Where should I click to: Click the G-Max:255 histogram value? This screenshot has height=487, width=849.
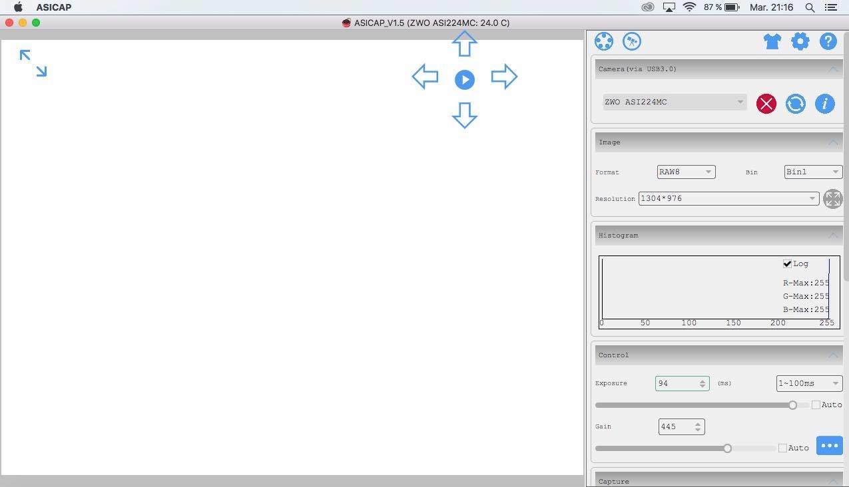click(x=806, y=296)
